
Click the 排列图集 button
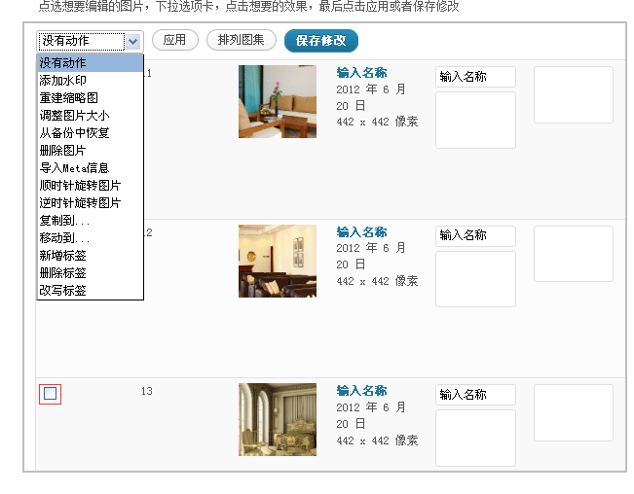pyautogui.click(x=241, y=41)
